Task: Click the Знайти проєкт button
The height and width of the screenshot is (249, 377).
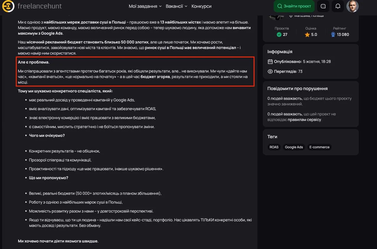Action: (294, 6)
